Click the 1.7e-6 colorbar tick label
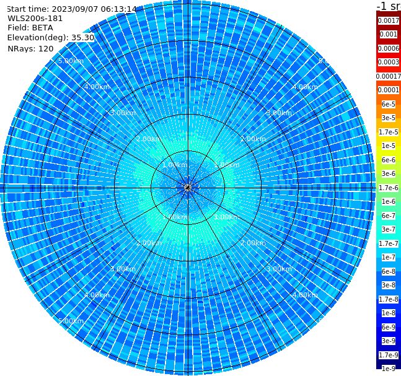 (x=389, y=188)
